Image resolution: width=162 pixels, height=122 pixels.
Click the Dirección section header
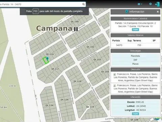(135, 69)
